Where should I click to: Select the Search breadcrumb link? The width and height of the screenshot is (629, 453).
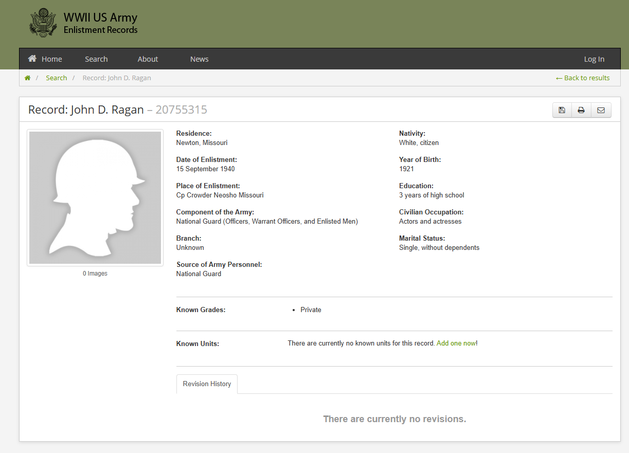(56, 78)
